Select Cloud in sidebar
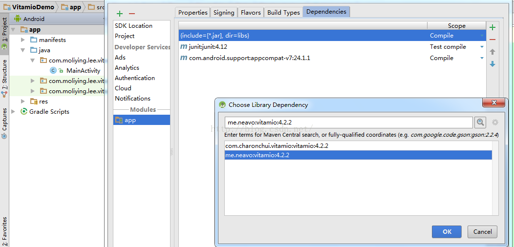This screenshot has height=247, width=514. pyautogui.click(x=123, y=88)
